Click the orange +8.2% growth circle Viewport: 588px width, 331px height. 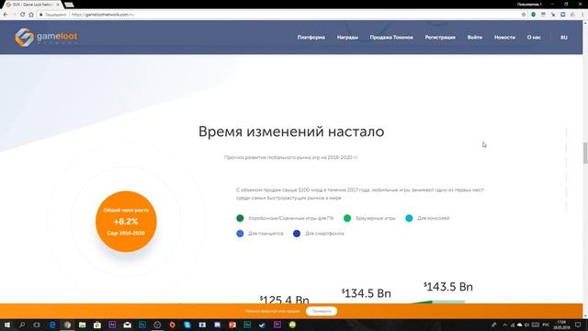point(126,222)
